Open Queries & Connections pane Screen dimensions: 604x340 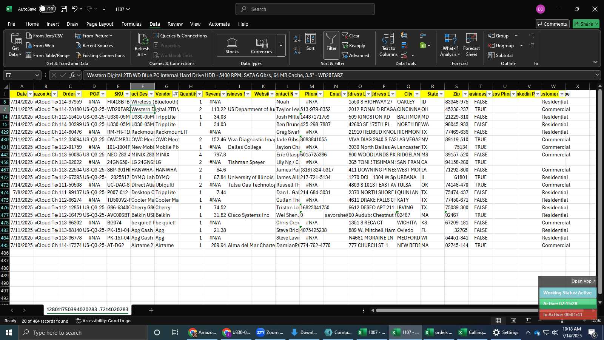coord(180,36)
